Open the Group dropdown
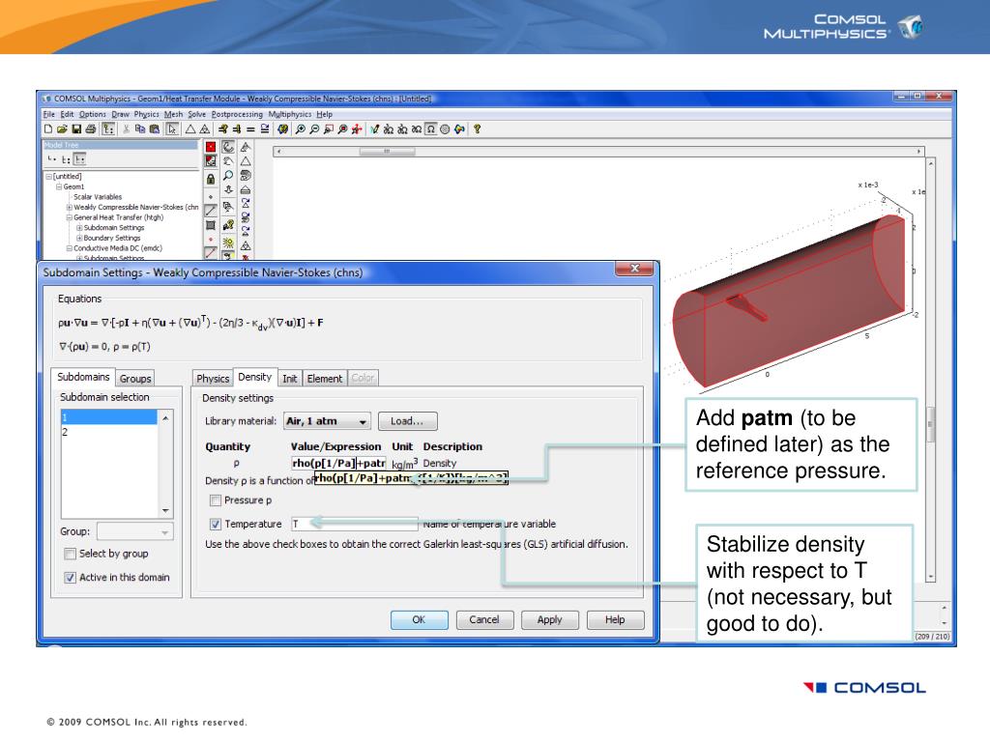Viewport: 990px width, 742px height. tap(134, 532)
